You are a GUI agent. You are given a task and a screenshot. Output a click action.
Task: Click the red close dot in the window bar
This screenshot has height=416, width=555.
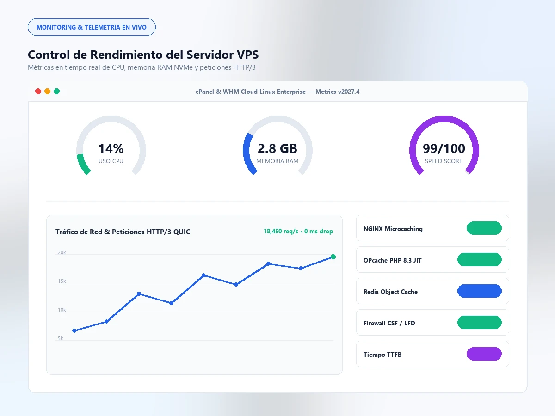point(38,92)
